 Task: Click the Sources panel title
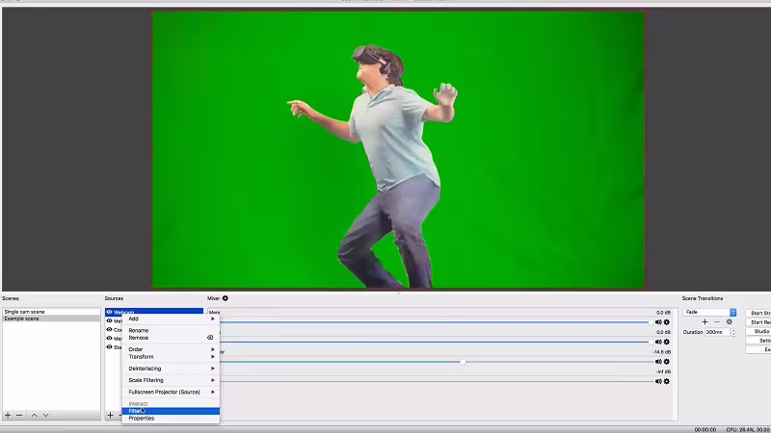pos(114,298)
